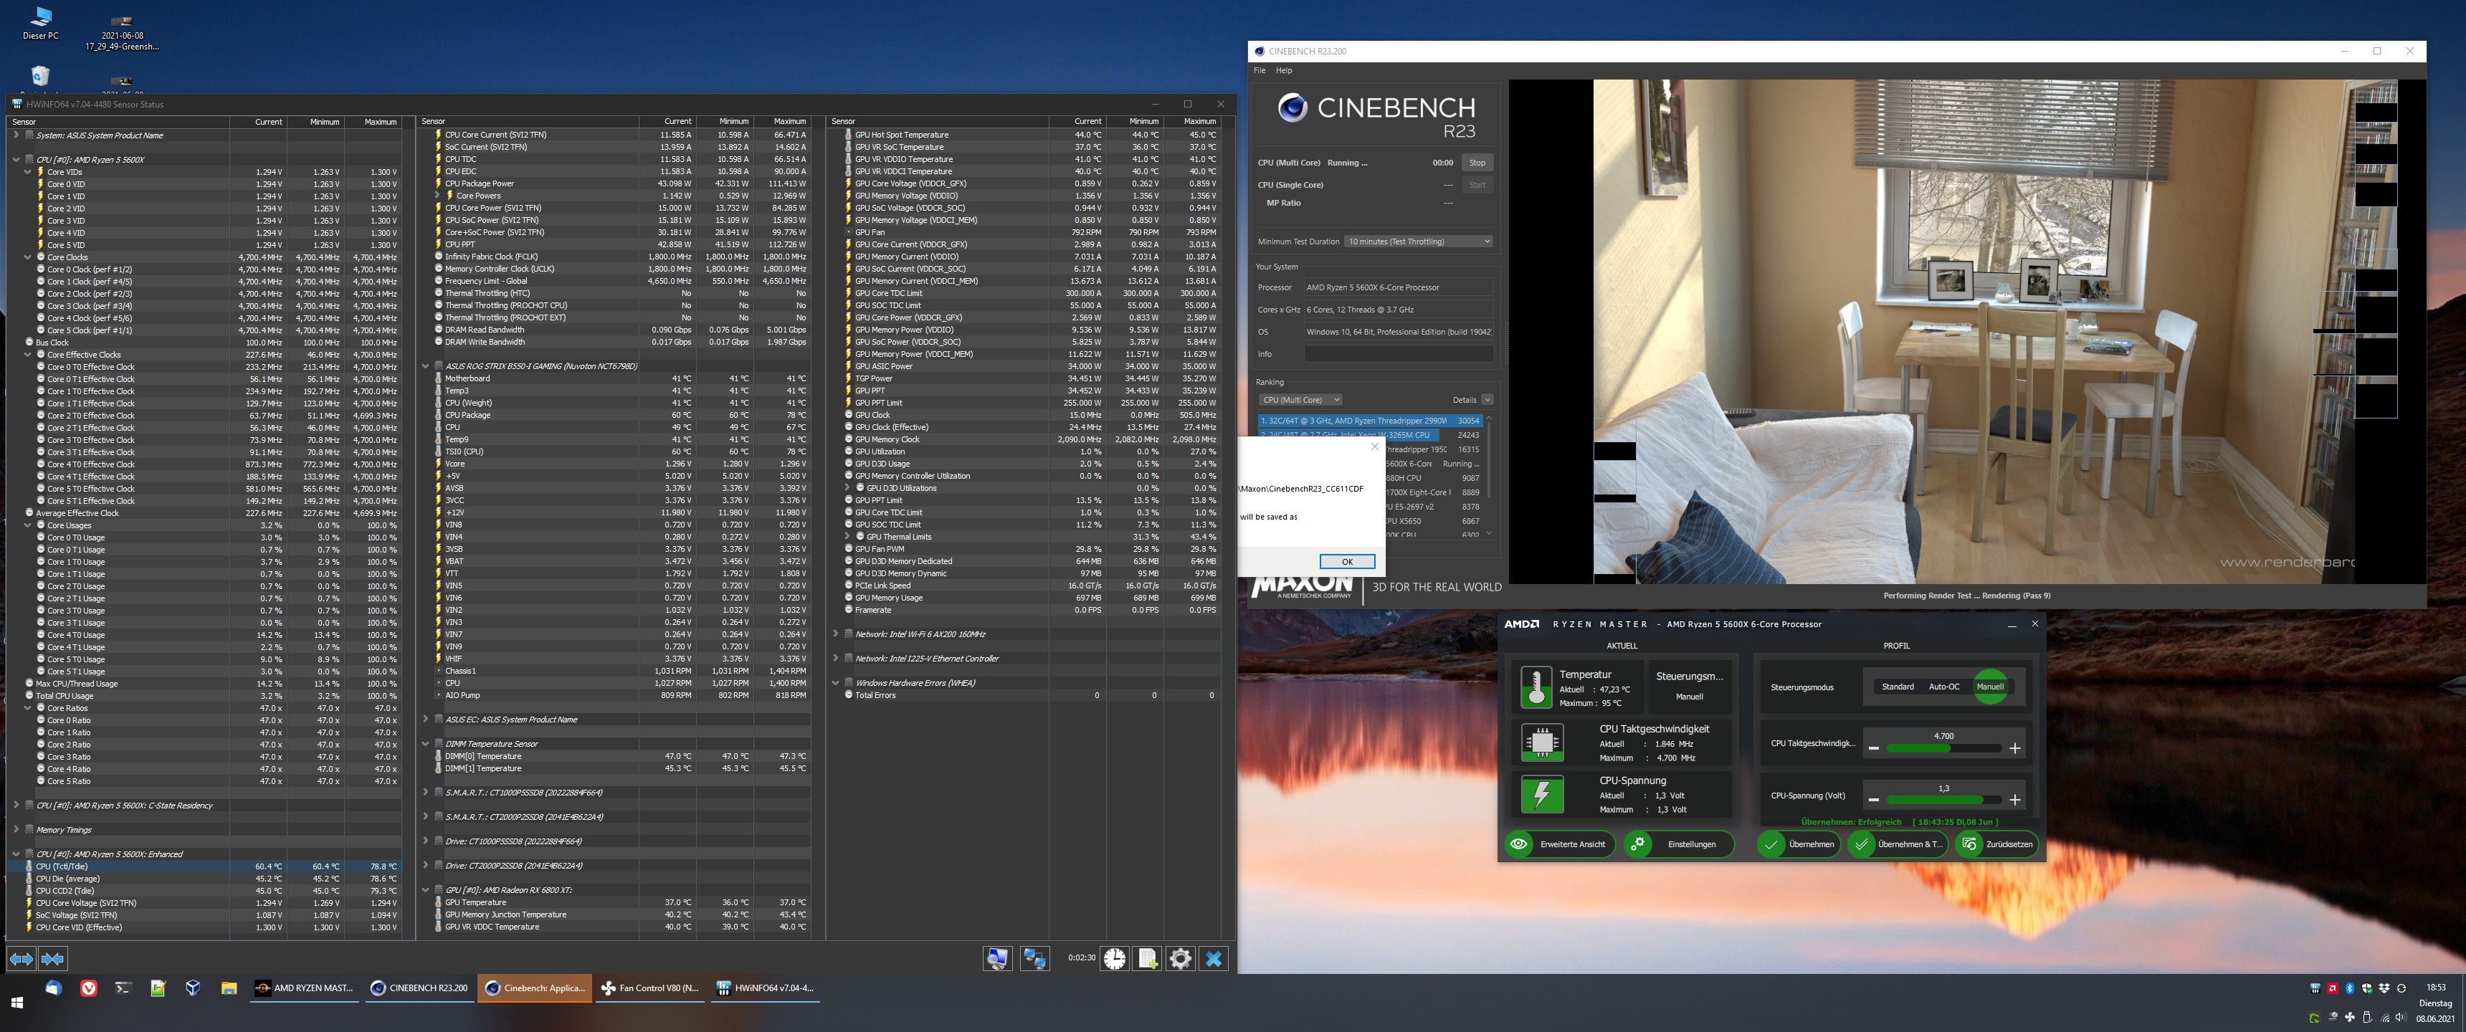Click Übernehmen & Testen button
Viewport: 2466px width, 1032px height.
[1898, 844]
